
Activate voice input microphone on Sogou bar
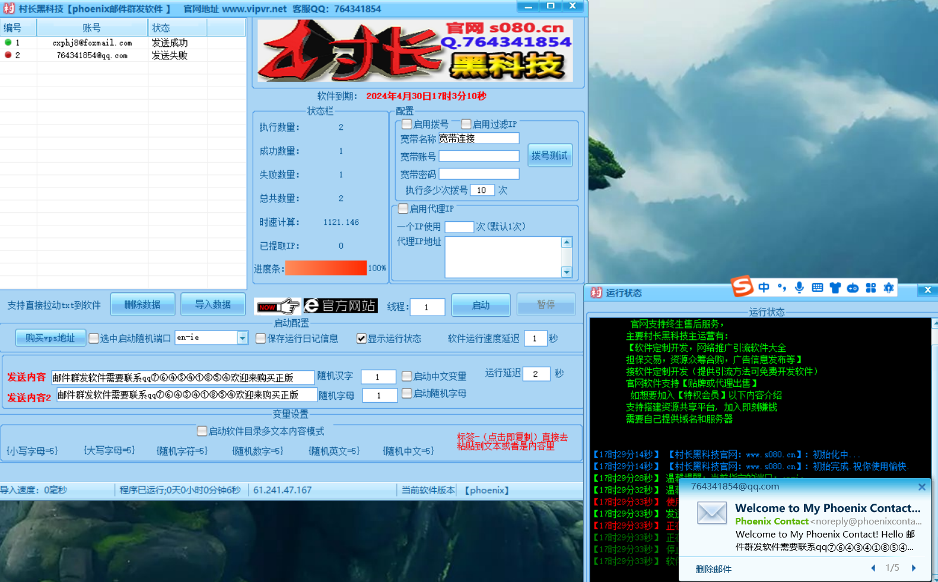(800, 288)
